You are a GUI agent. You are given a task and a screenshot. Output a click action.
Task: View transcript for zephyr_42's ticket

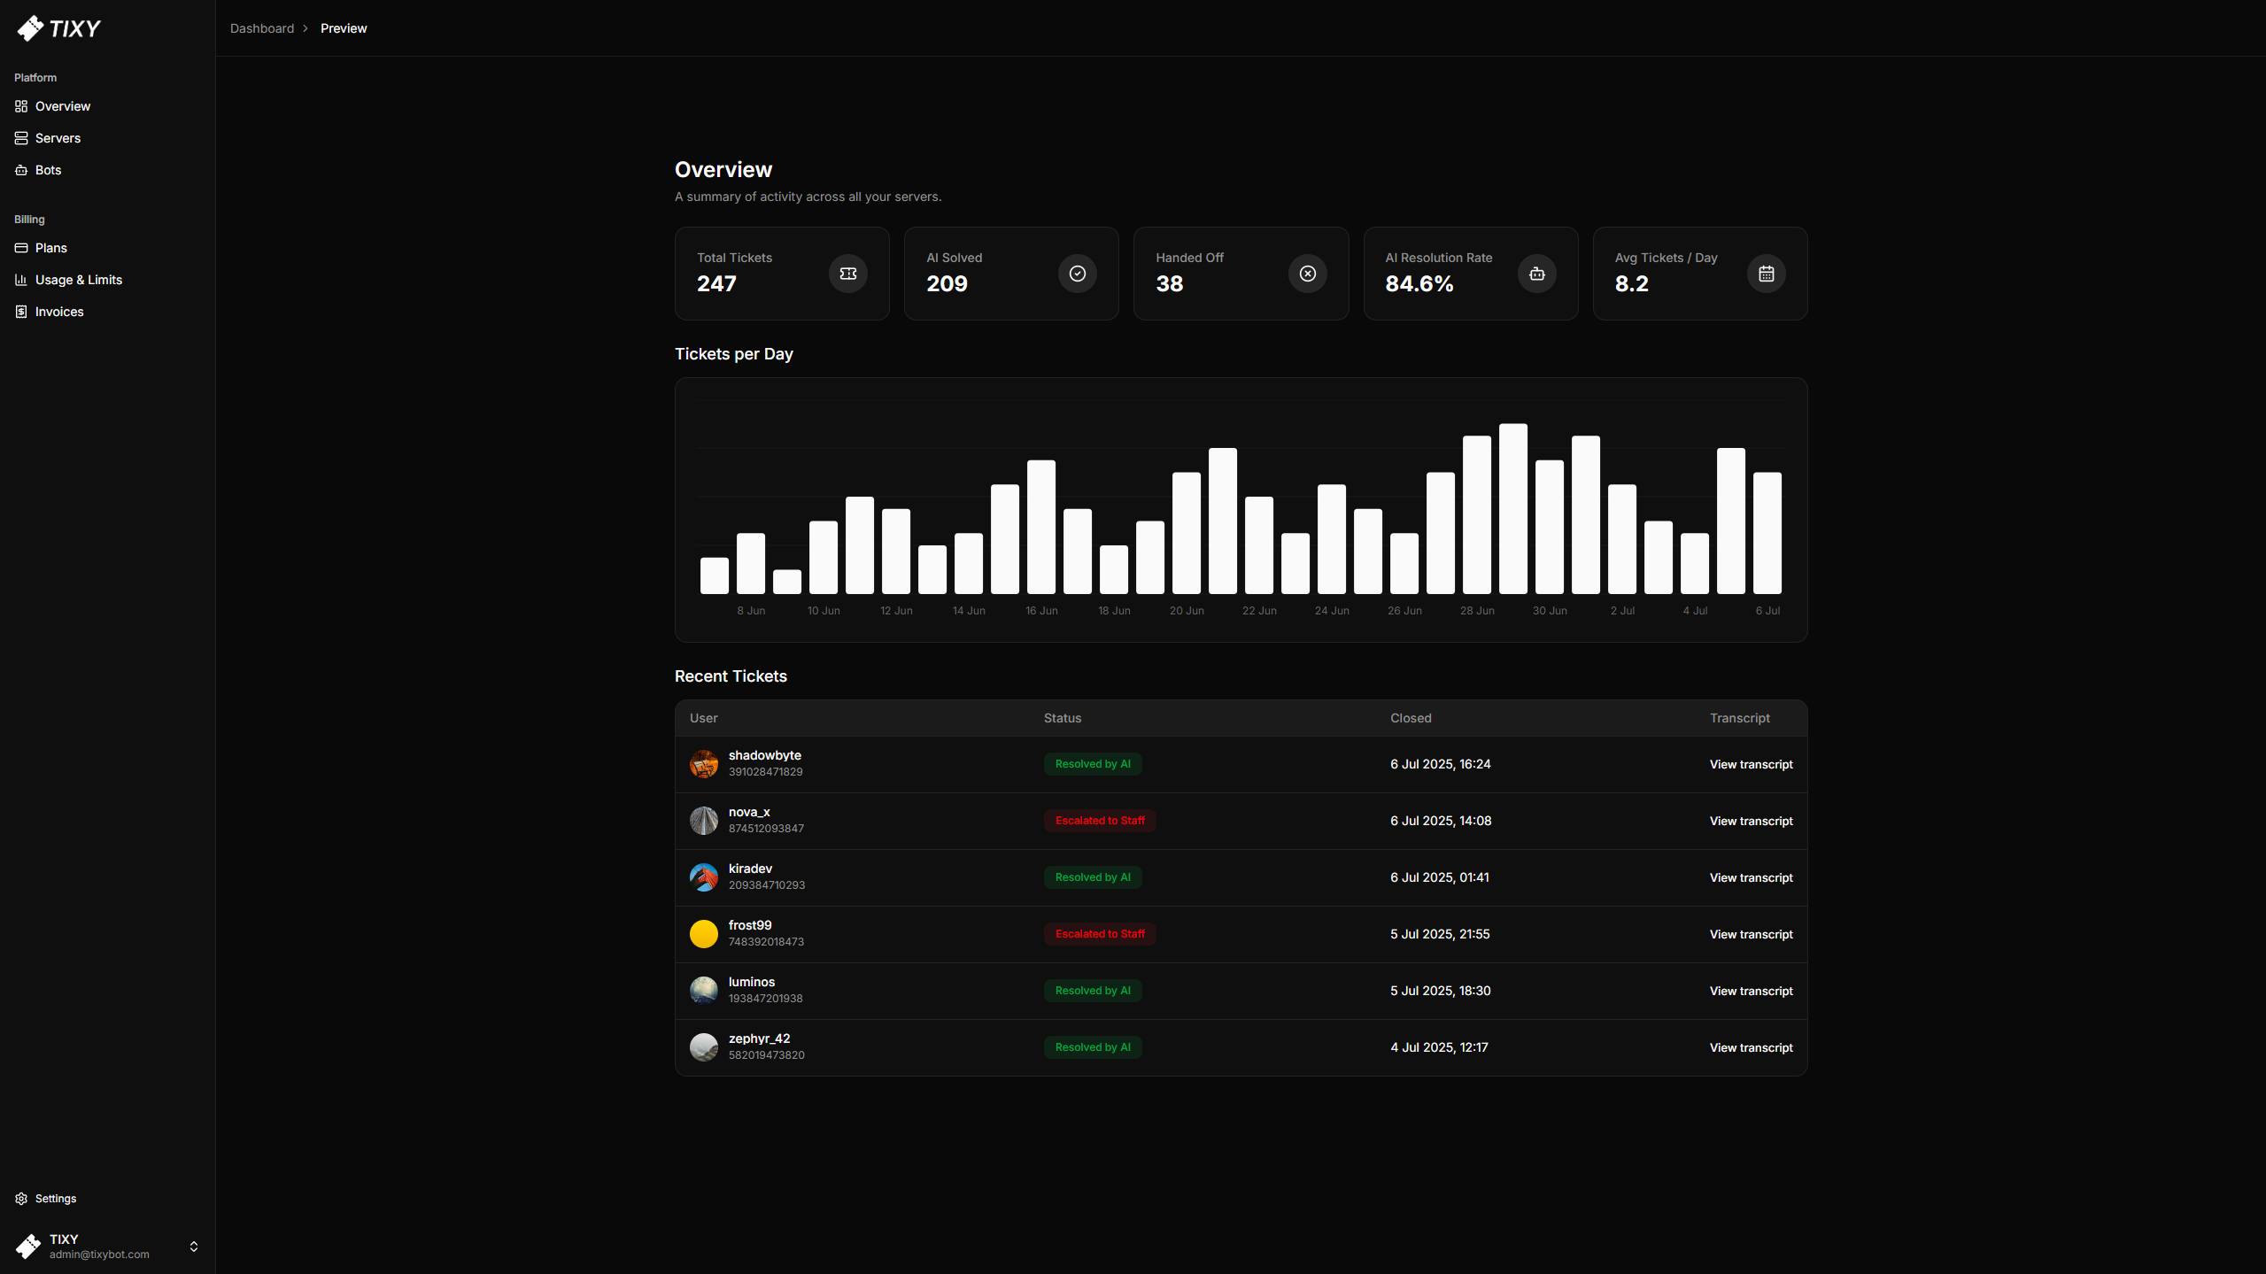point(1751,1047)
